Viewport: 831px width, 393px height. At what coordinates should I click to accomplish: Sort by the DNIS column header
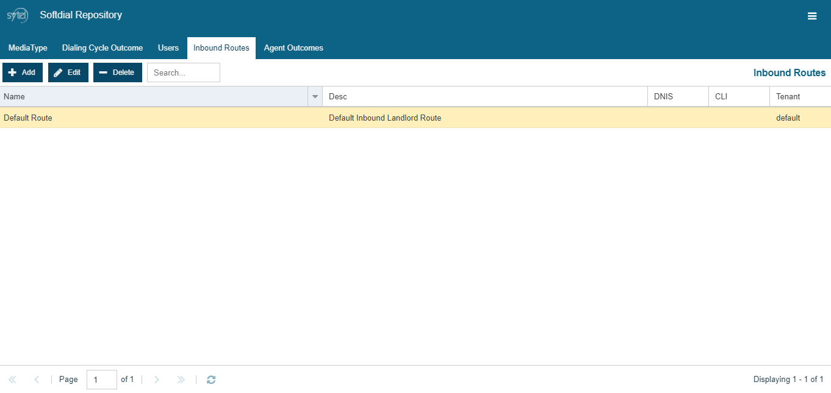click(x=678, y=96)
